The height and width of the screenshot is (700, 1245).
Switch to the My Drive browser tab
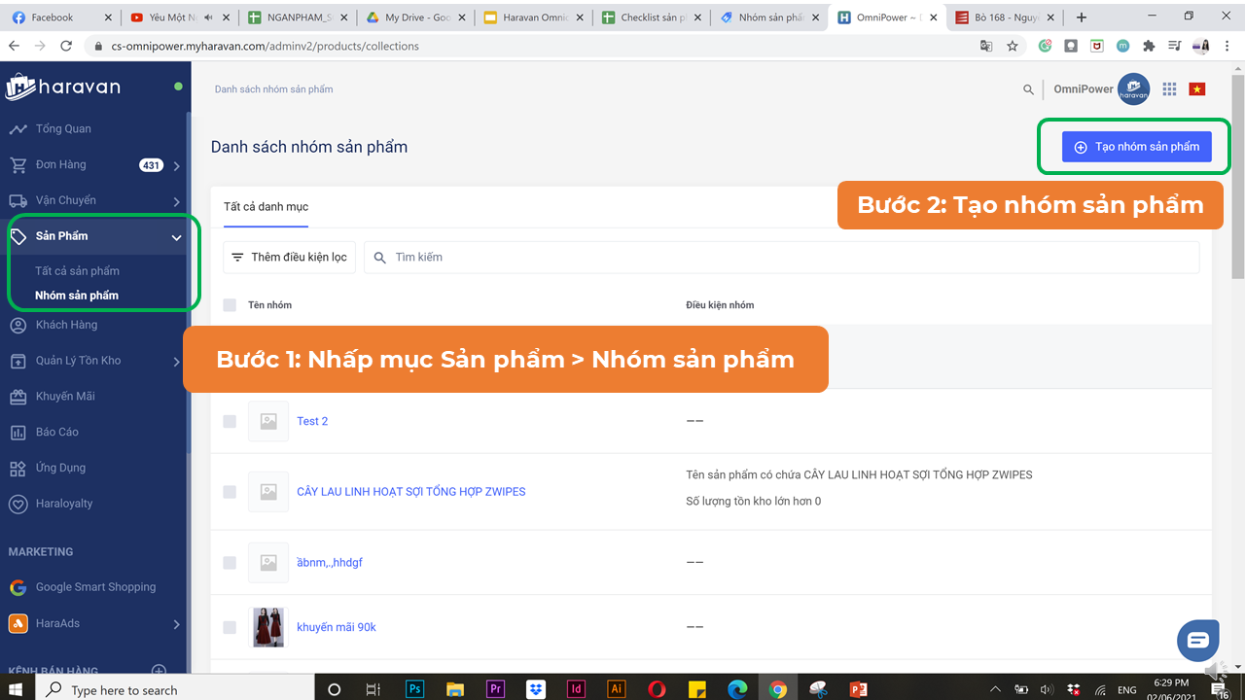click(416, 17)
